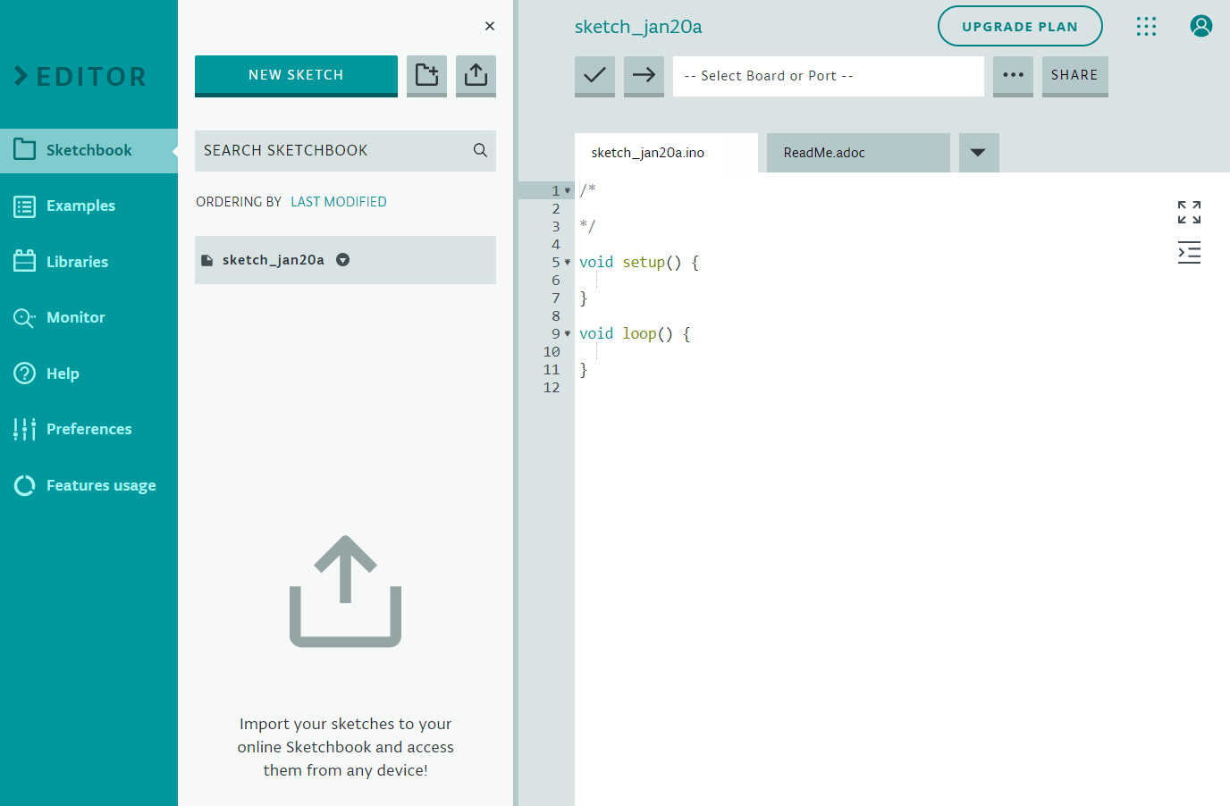Screen dimensions: 1230x806
Task: Create a new sketch
Action: point(296,75)
